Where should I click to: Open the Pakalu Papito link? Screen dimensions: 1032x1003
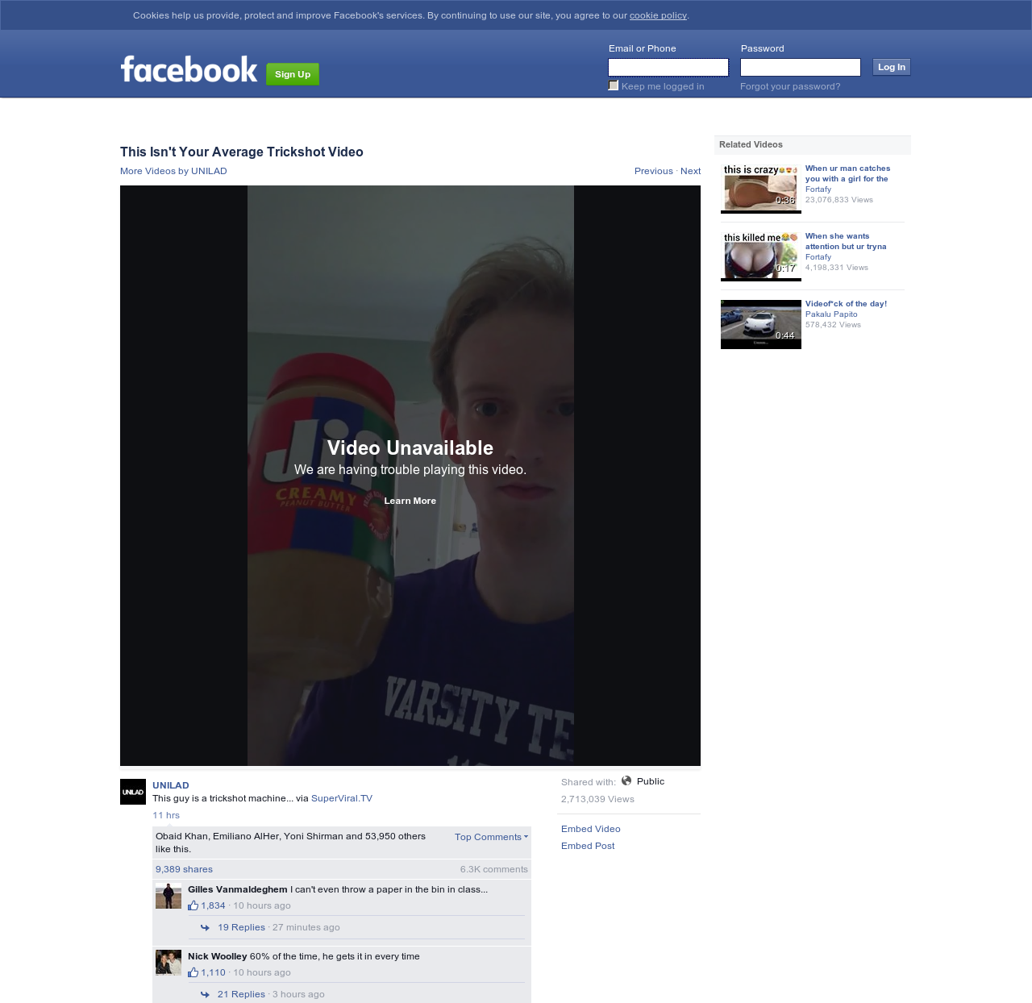(831, 314)
